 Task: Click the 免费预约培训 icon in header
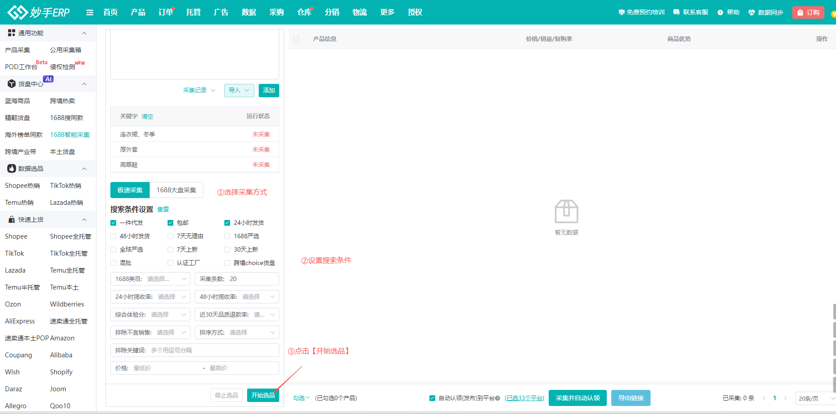pos(621,12)
